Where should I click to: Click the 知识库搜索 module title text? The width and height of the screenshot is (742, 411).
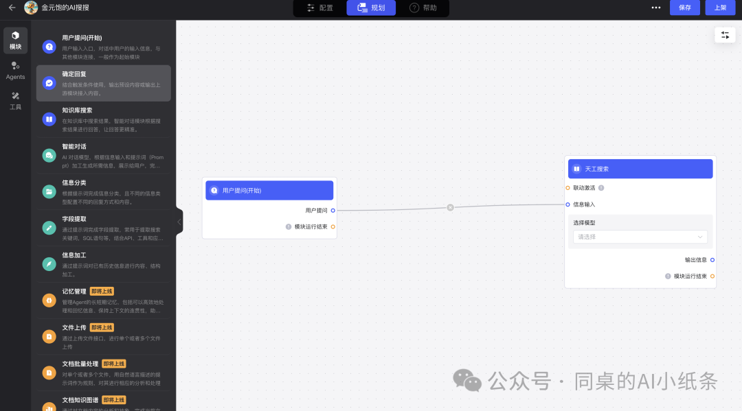(x=77, y=110)
